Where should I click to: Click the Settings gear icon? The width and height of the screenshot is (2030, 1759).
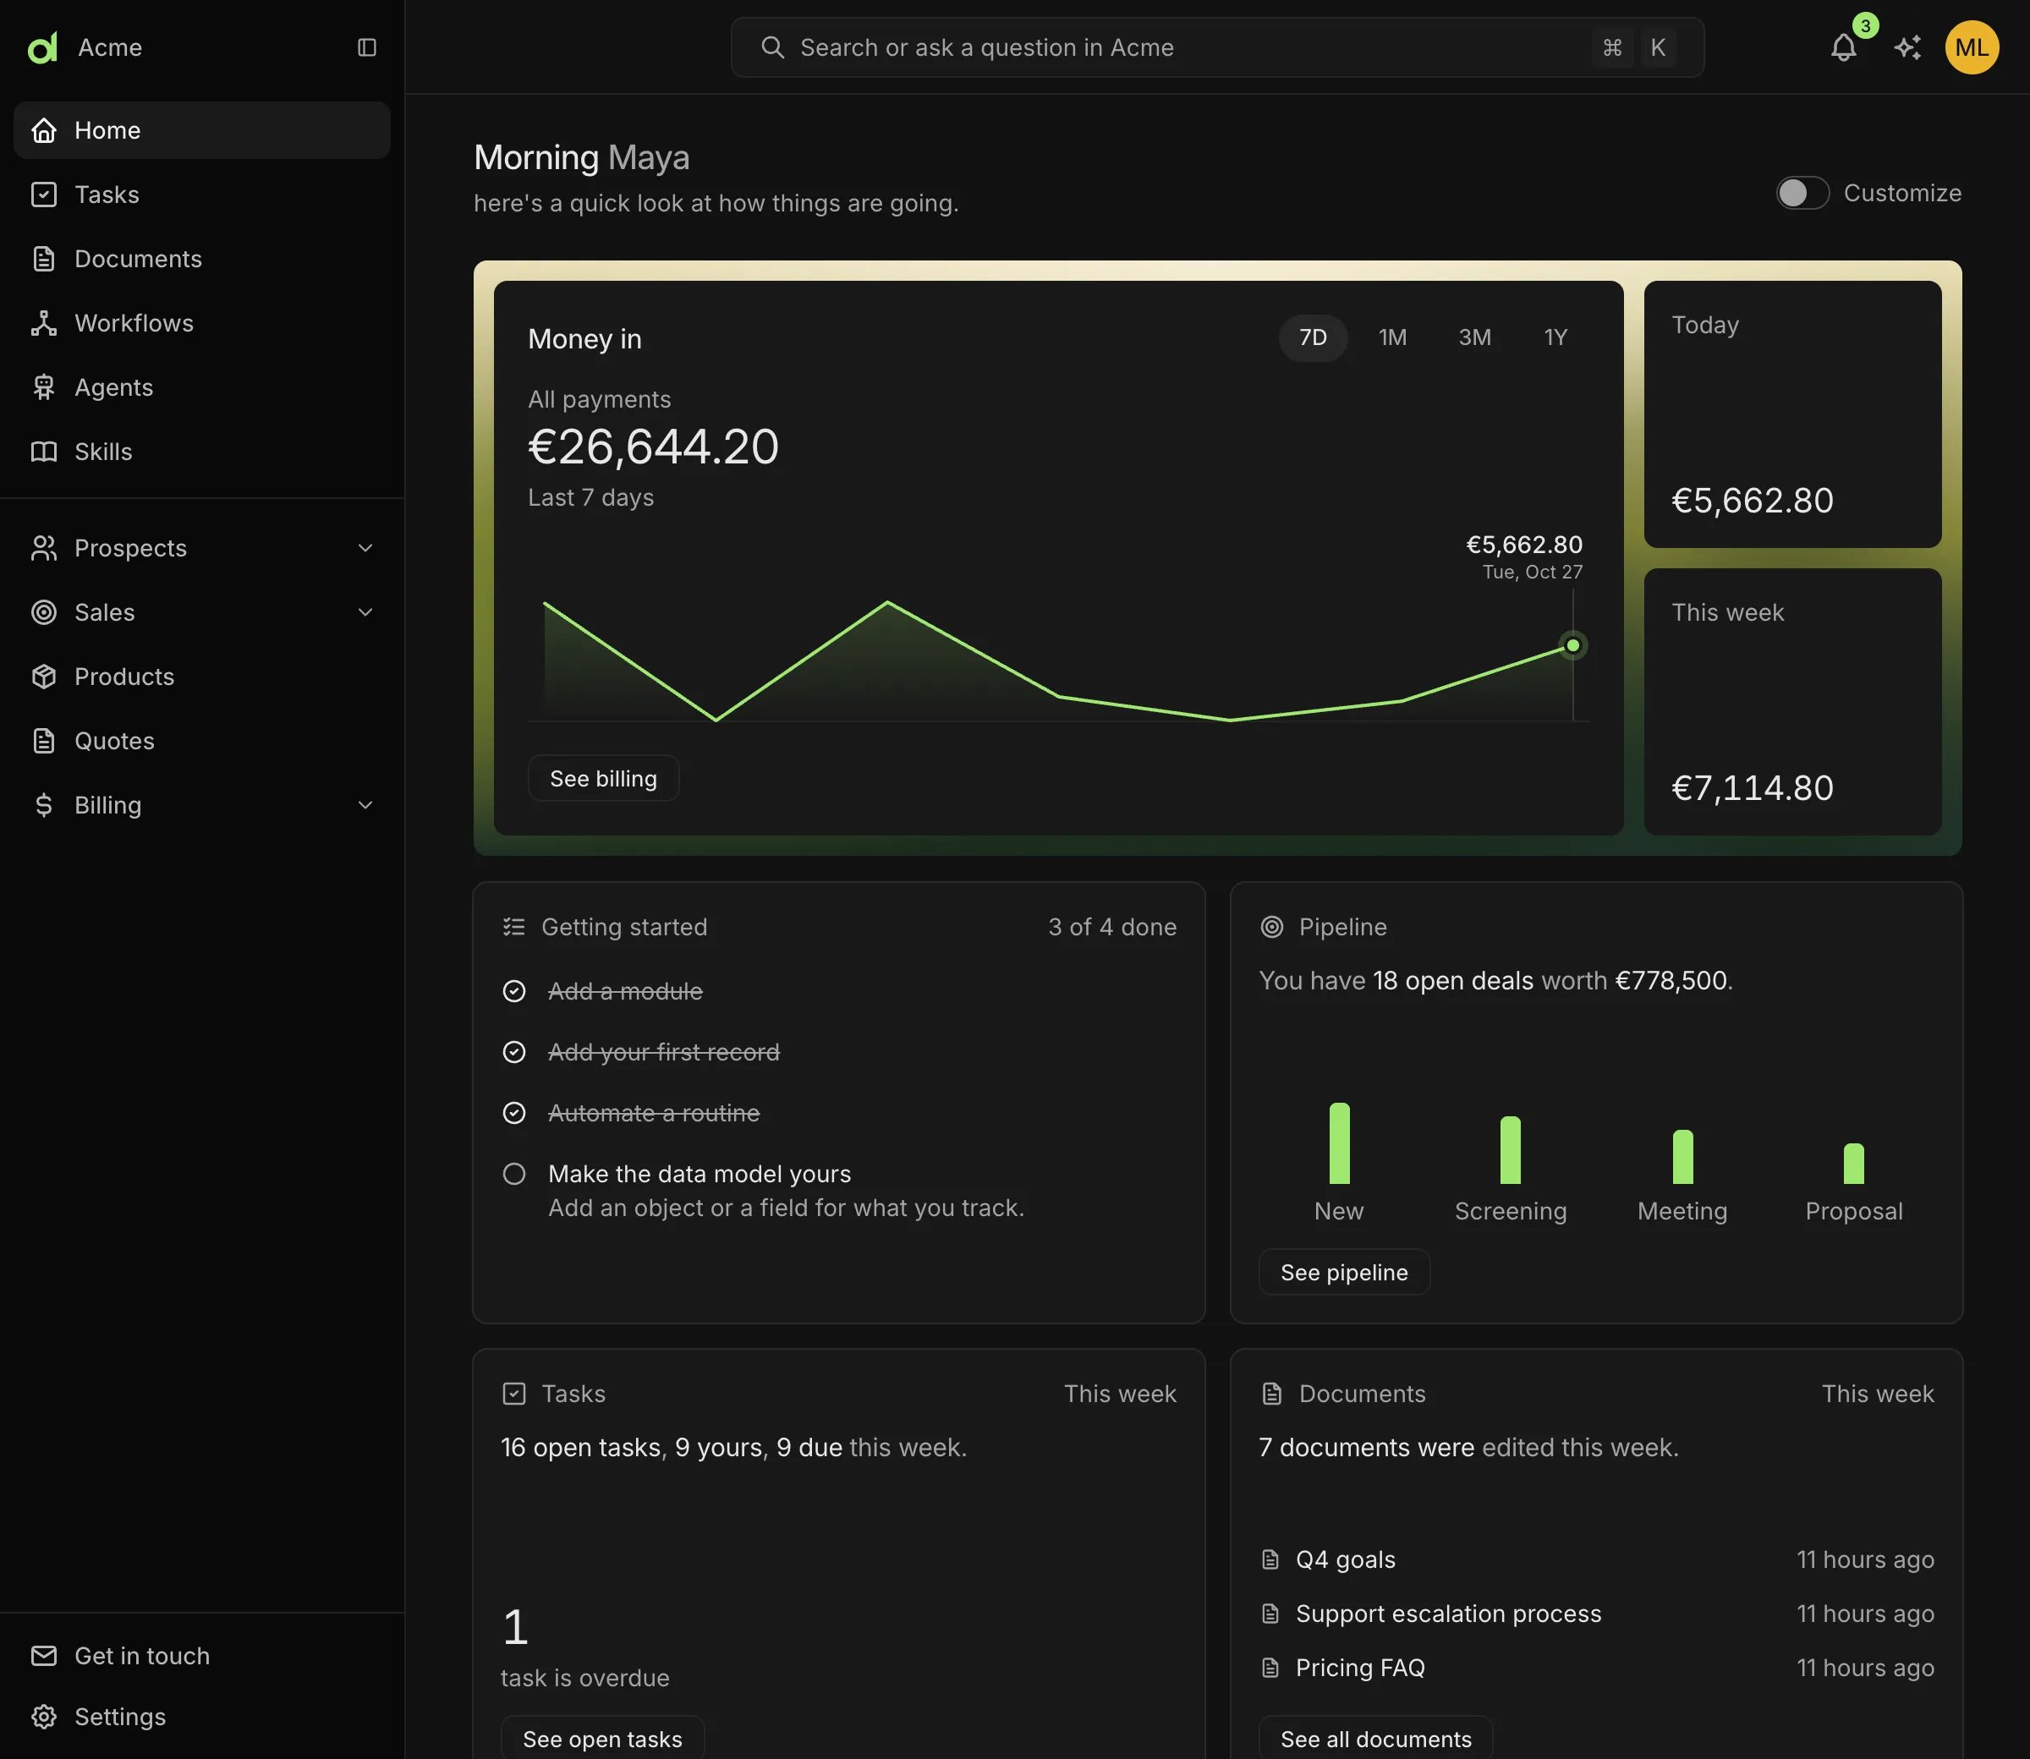[44, 1717]
